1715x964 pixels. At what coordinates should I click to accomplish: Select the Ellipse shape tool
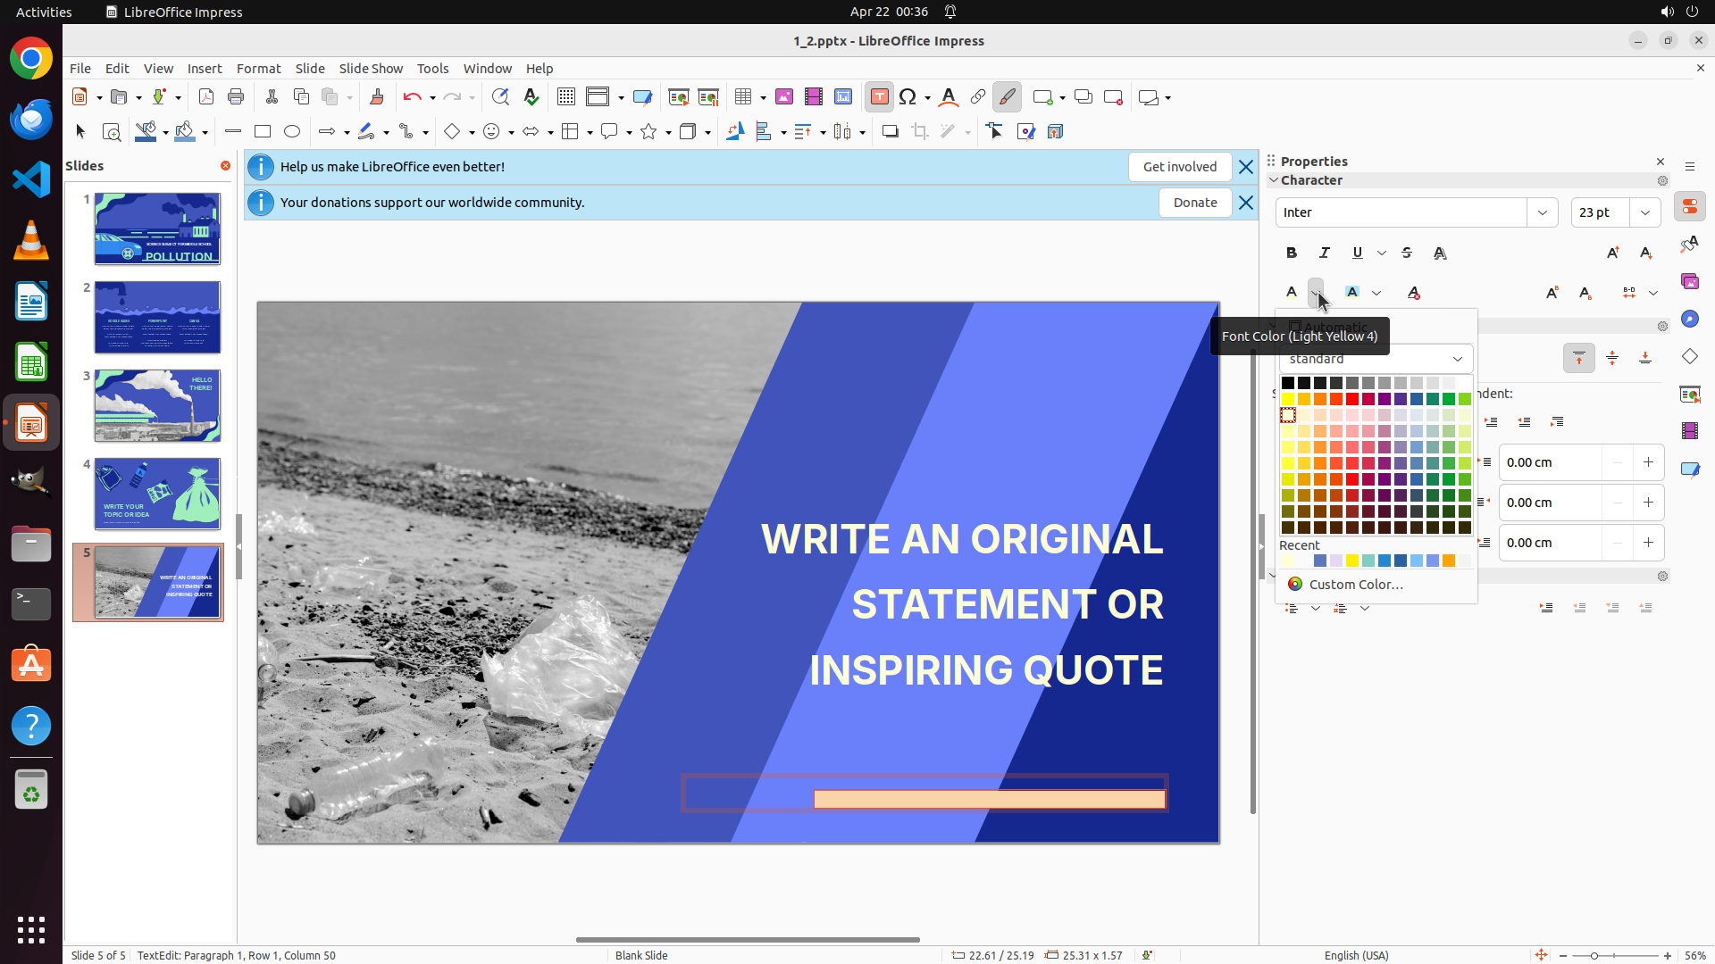point(292,132)
